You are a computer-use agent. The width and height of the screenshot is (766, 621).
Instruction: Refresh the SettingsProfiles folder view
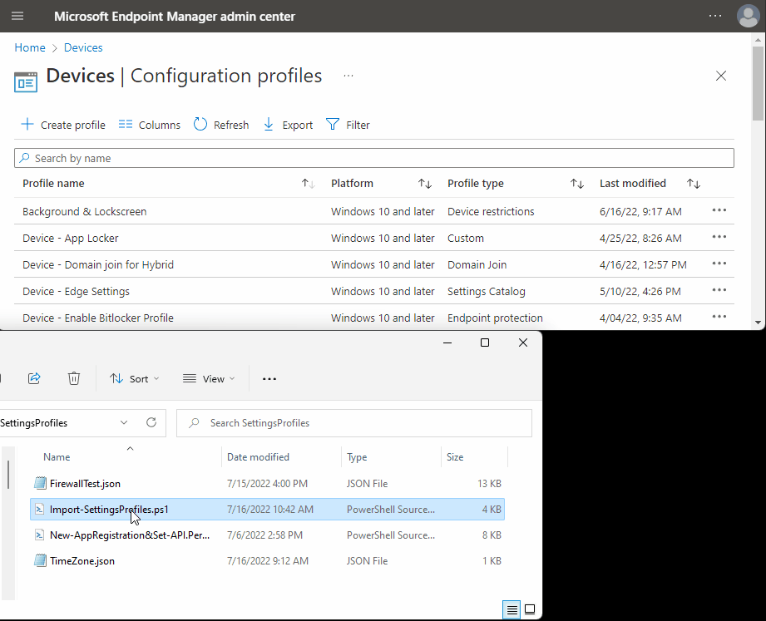point(151,422)
